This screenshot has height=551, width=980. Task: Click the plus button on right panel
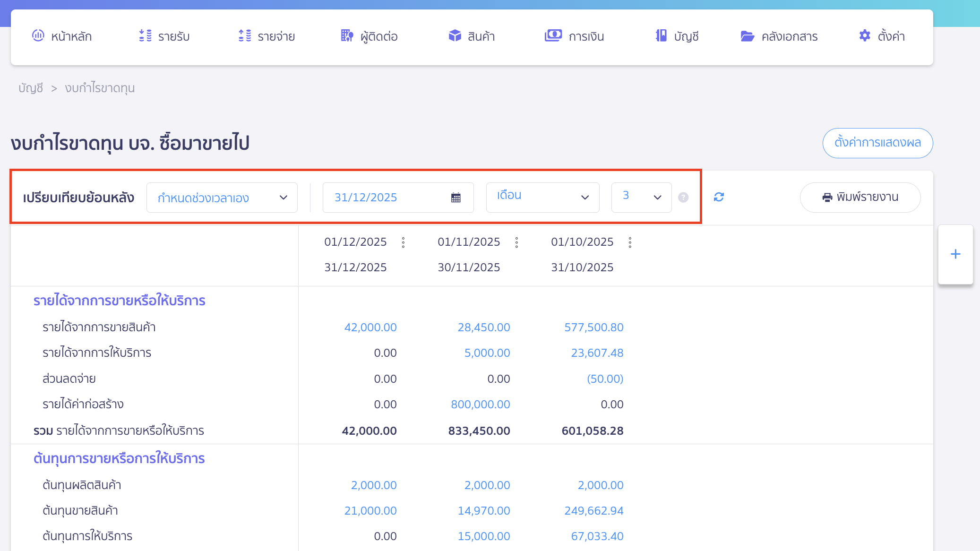pyautogui.click(x=955, y=254)
